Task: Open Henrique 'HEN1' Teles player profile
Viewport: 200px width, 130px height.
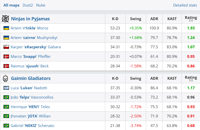Action: pyautogui.click(x=30, y=107)
